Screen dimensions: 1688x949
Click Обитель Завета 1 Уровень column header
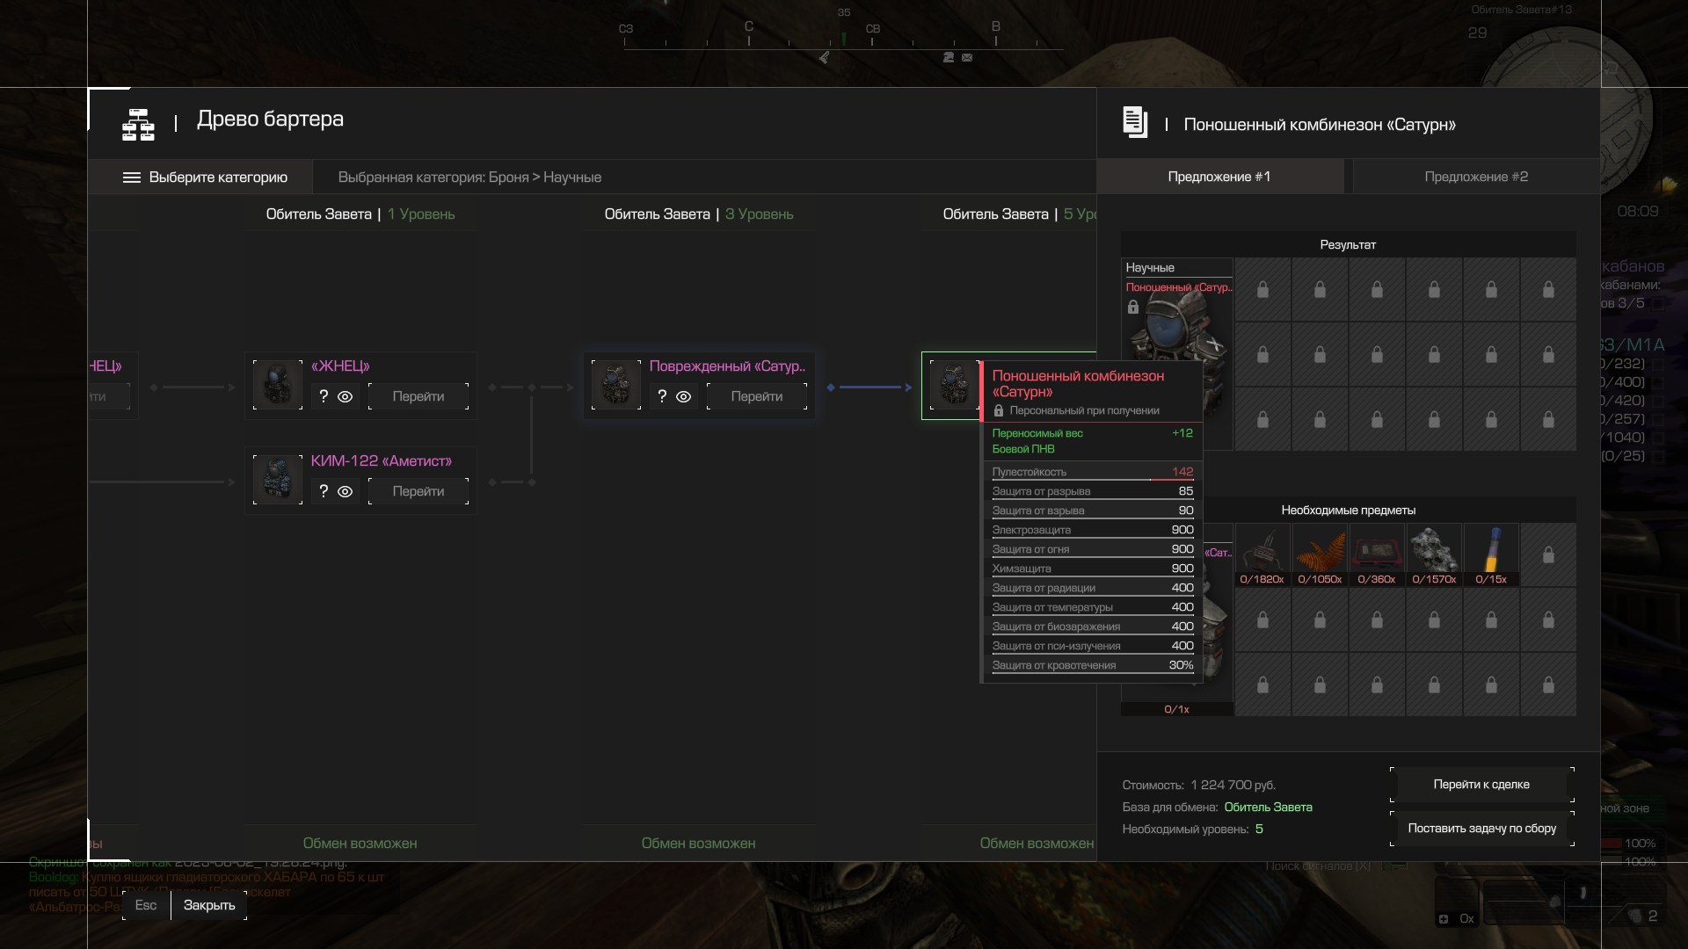click(x=360, y=214)
